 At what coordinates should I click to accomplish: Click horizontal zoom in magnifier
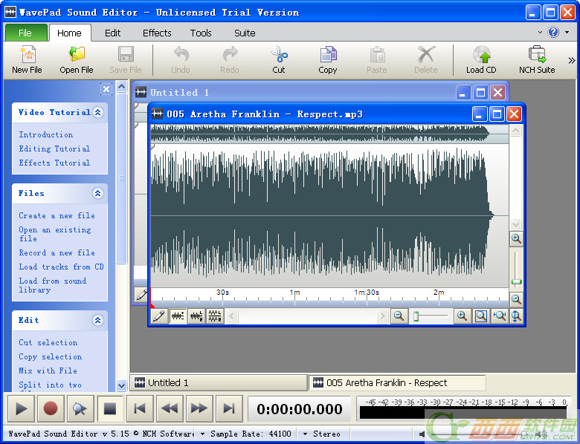462,316
